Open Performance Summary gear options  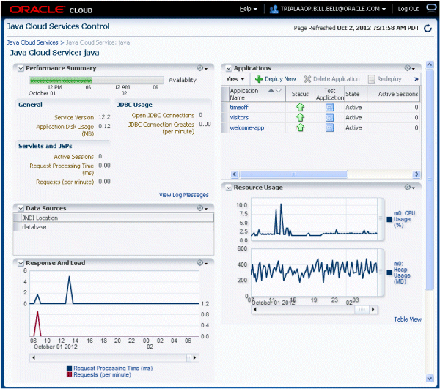pyautogui.click(x=202, y=68)
